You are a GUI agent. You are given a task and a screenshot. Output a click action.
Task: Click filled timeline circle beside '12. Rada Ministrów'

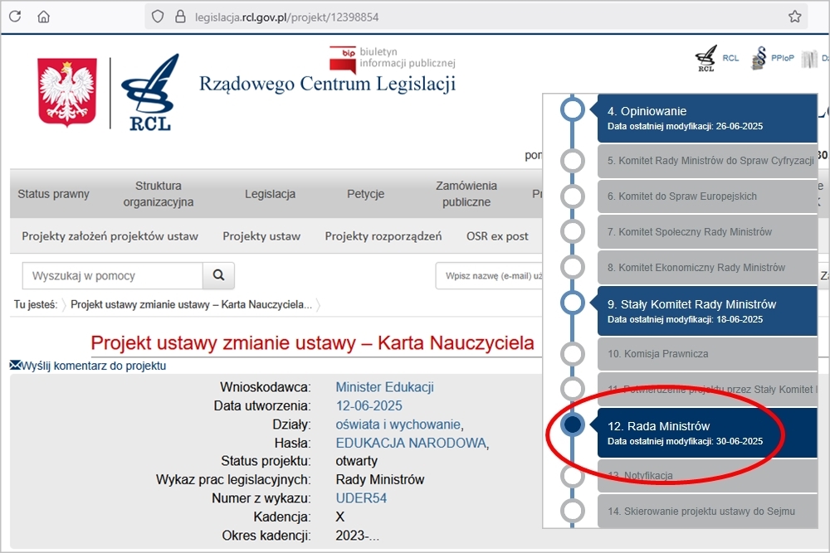pos(572,424)
